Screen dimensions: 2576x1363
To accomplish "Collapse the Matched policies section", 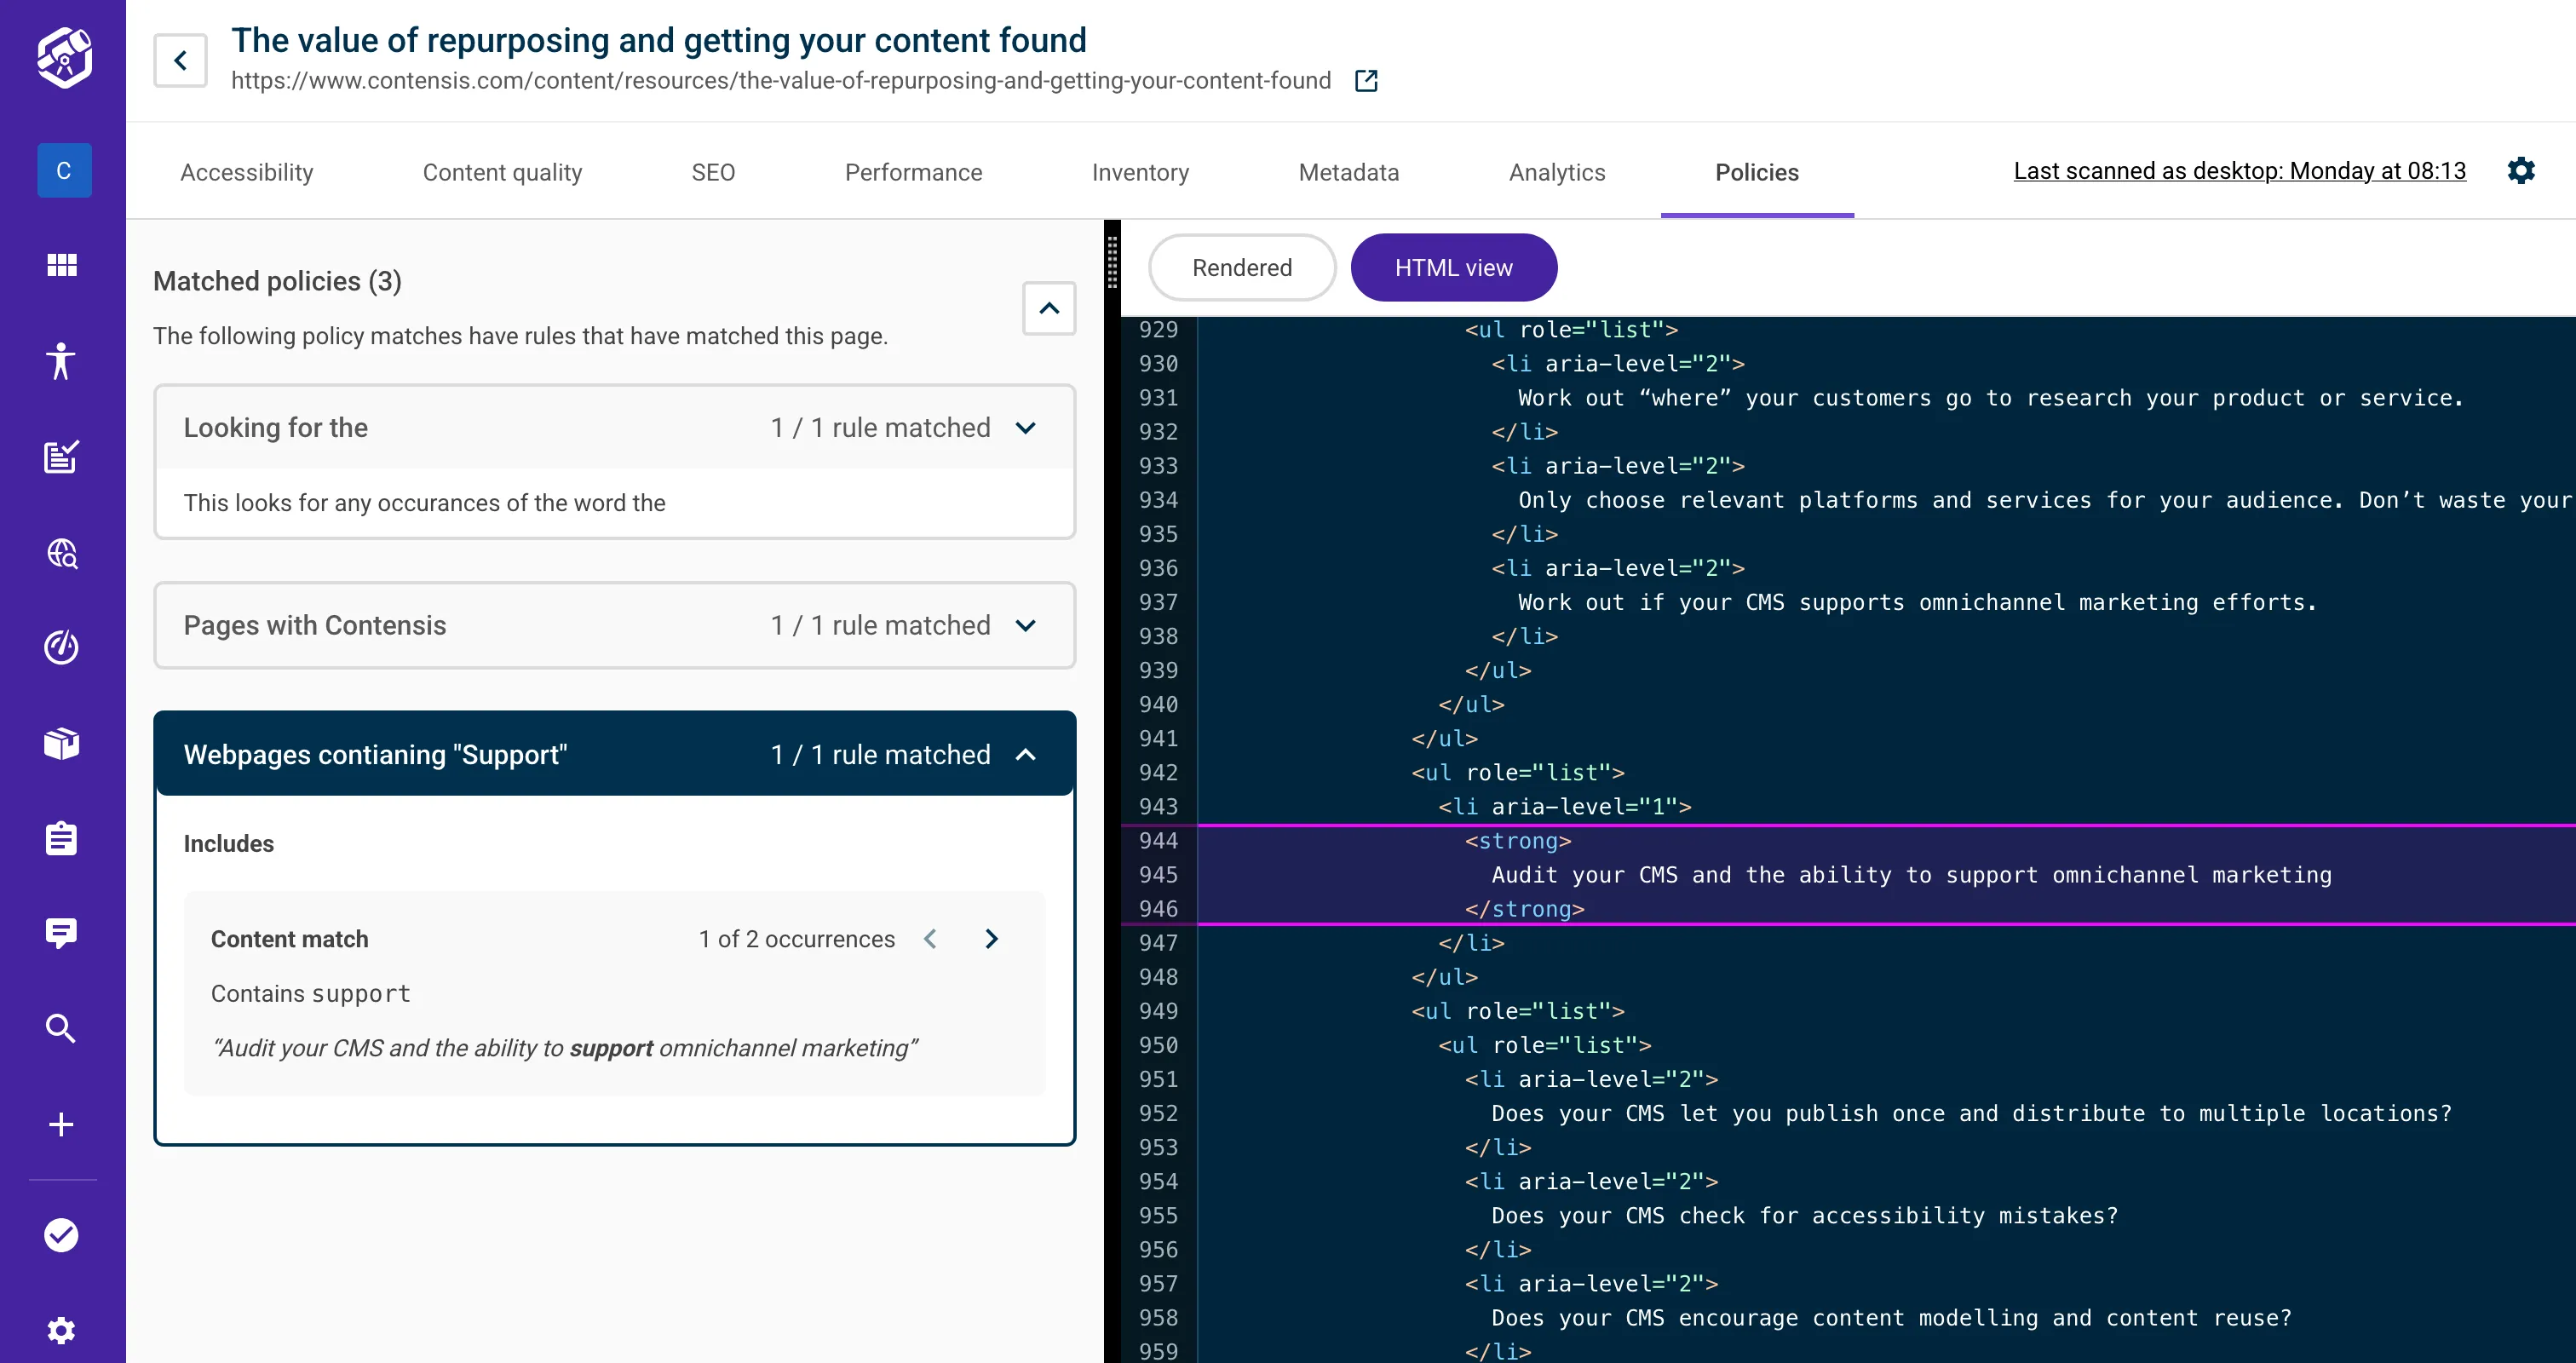I will pyautogui.click(x=1049, y=308).
